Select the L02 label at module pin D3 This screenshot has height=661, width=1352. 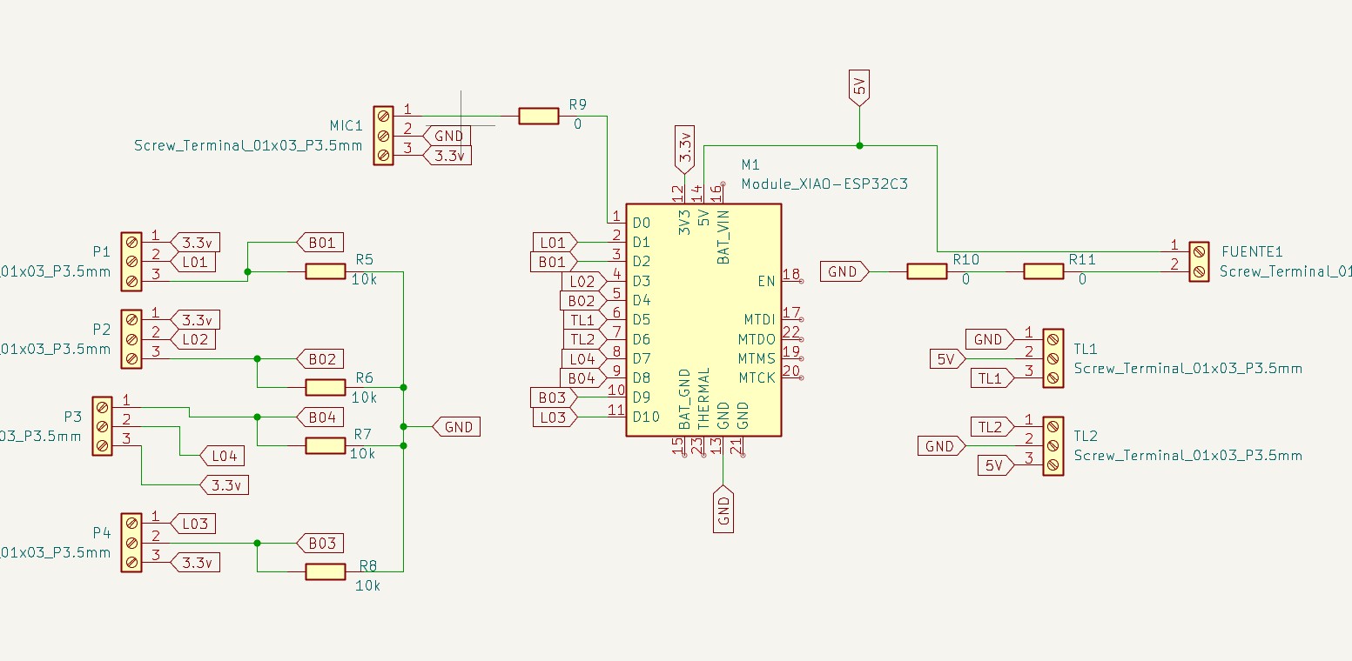(x=582, y=281)
